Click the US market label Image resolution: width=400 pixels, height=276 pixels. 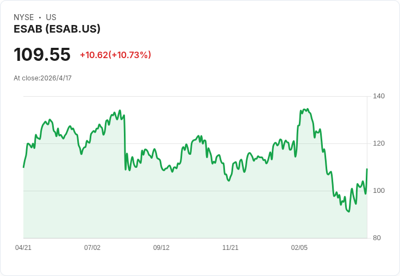pyautogui.click(x=51, y=17)
